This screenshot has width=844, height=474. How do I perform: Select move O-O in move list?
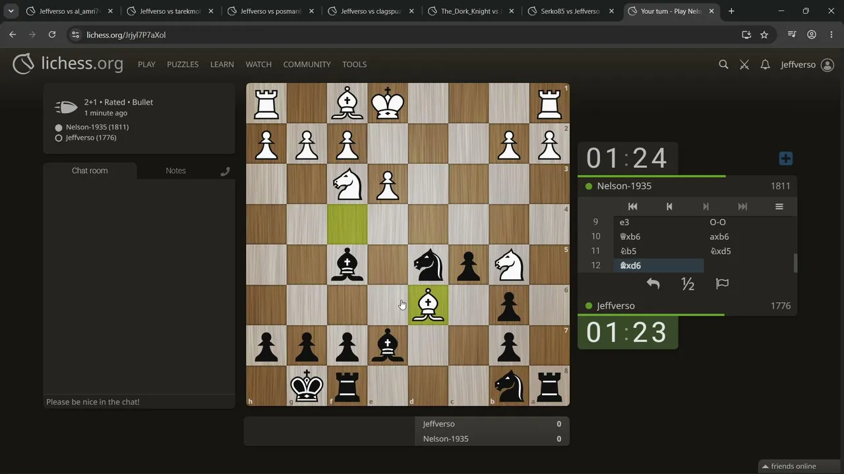point(749,223)
